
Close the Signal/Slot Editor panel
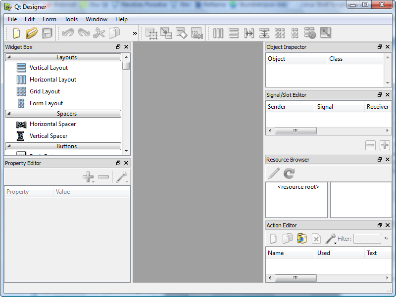(x=388, y=95)
